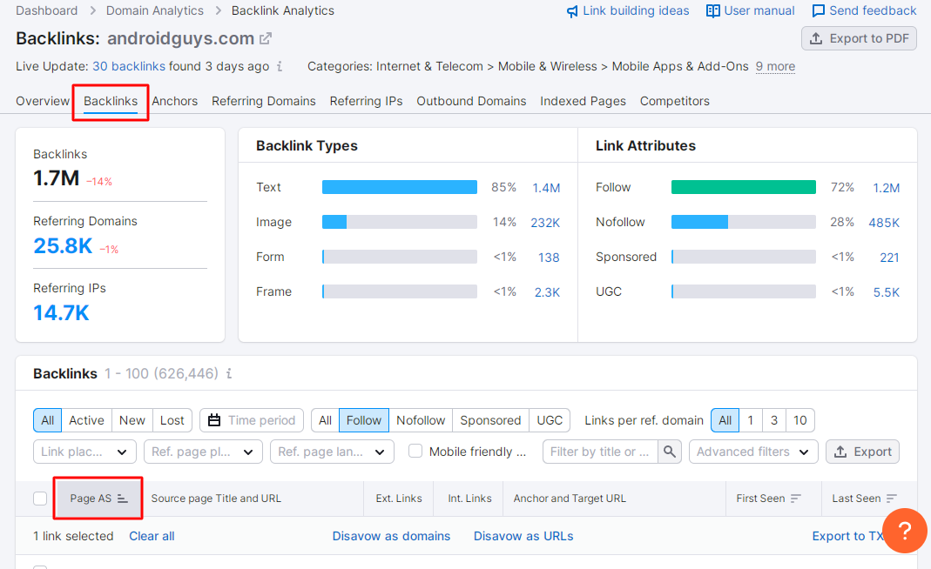Open the 1.4M Text backlinks count
Screen dimensions: 931x569
[546, 188]
